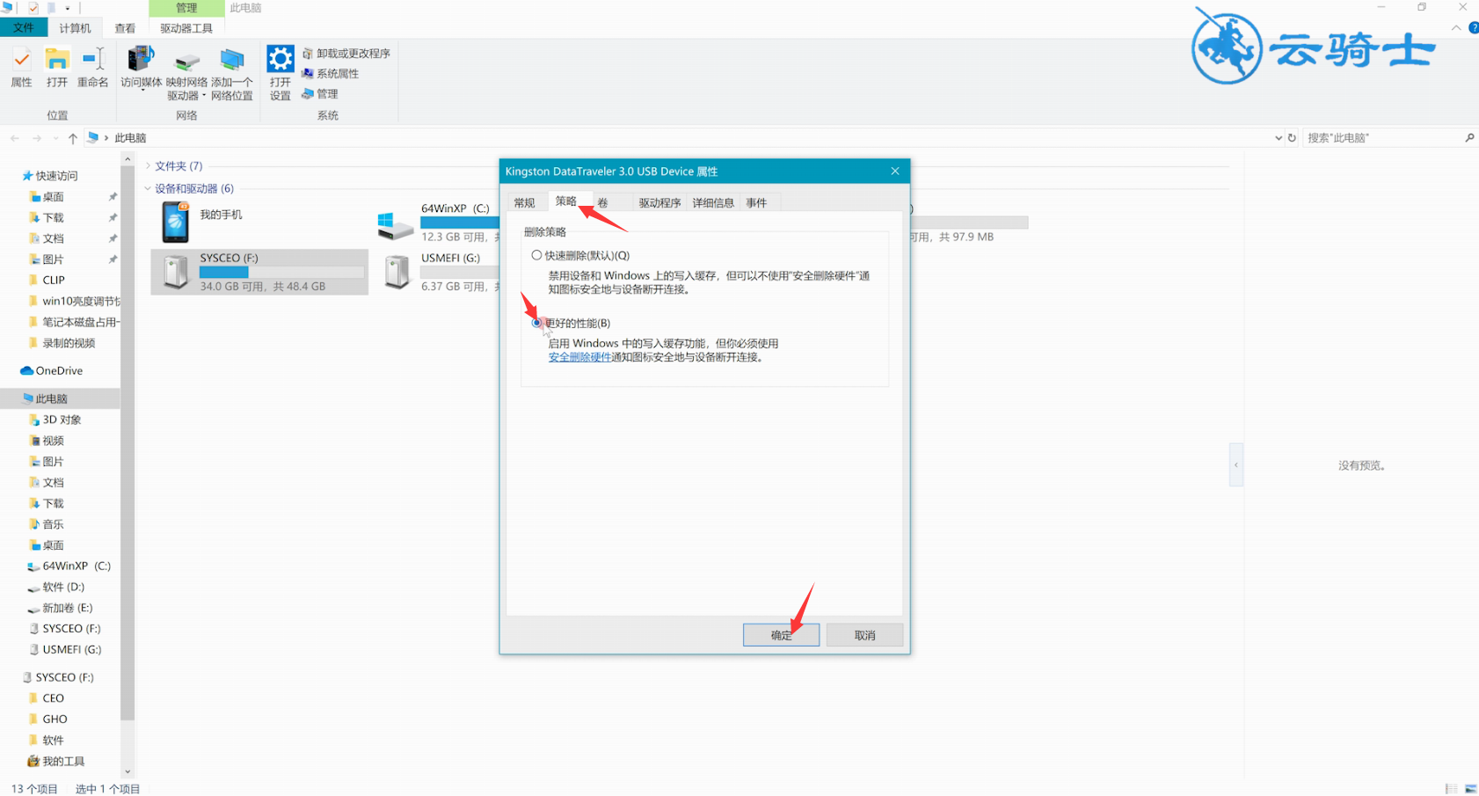Image resolution: width=1479 pixels, height=796 pixels.
Task: Click the Rename ribbon icon
Action: [92, 68]
